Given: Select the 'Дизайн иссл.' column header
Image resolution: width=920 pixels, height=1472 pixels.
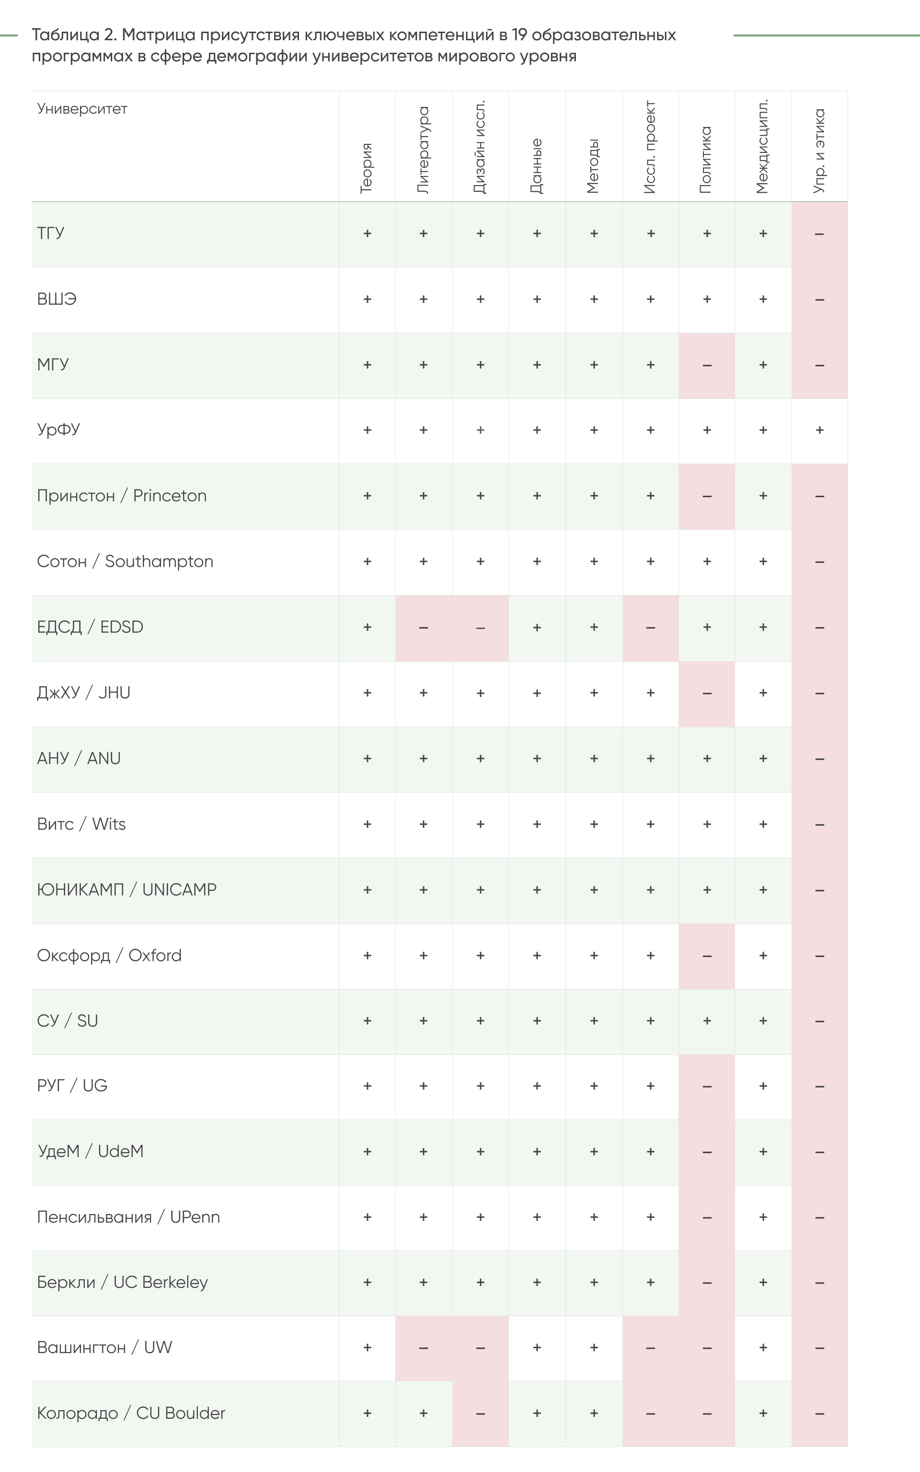Looking at the screenshot, I should click(x=480, y=147).
